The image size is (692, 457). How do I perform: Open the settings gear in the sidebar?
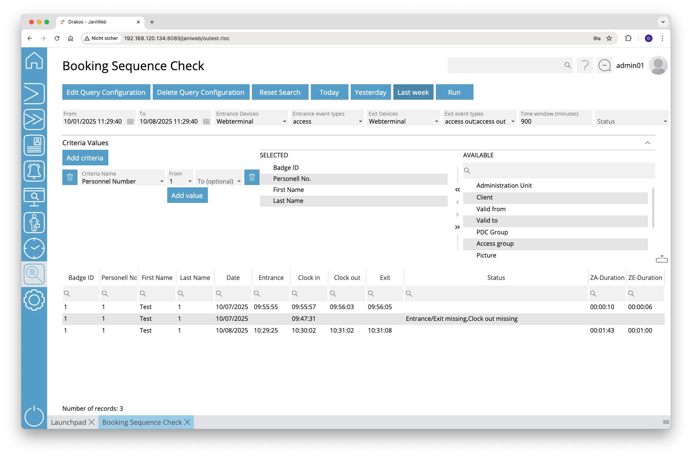click(34, 300)
